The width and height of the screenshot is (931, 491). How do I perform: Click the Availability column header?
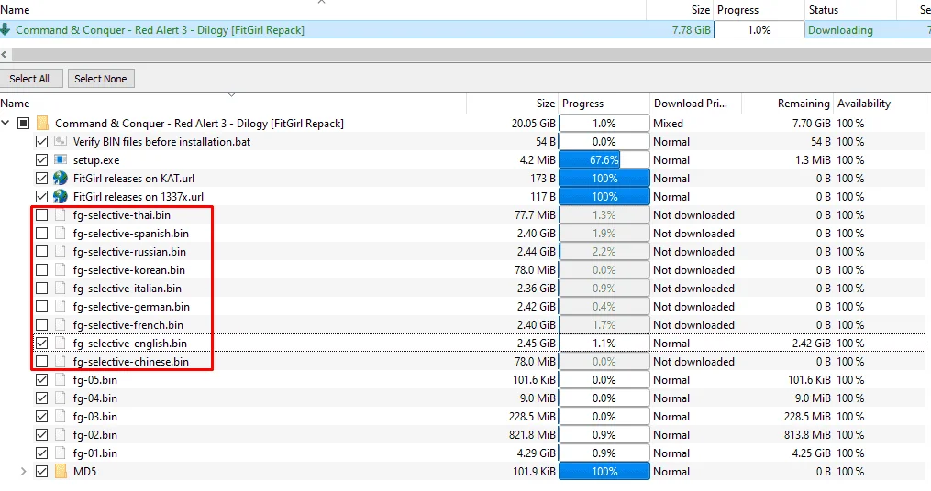[880, 104]
